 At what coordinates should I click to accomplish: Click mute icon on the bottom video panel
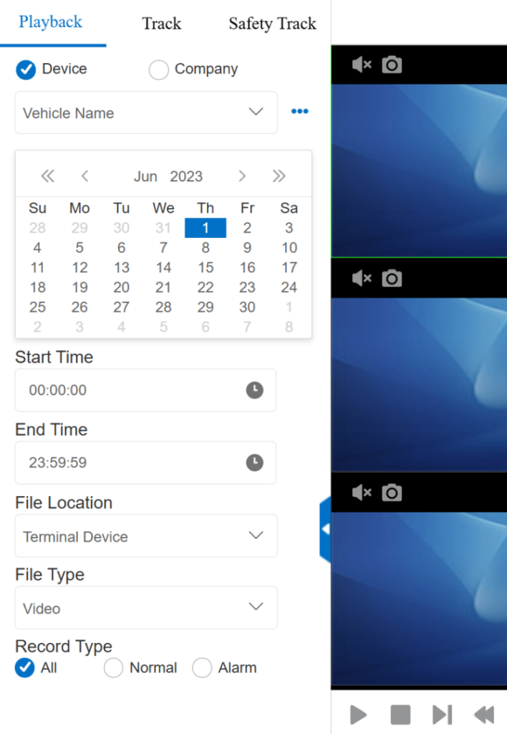pyautogui.click(x=362, y=492)
